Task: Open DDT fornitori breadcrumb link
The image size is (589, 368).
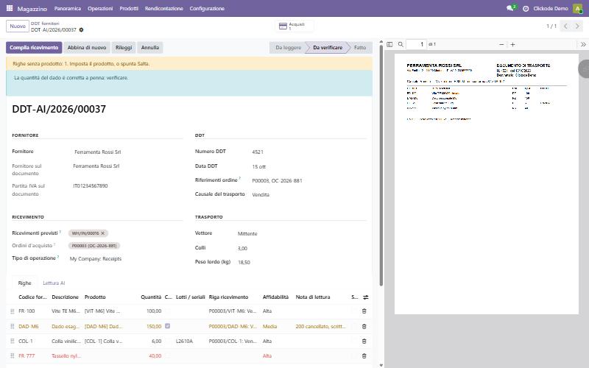Action: point(45,24)
